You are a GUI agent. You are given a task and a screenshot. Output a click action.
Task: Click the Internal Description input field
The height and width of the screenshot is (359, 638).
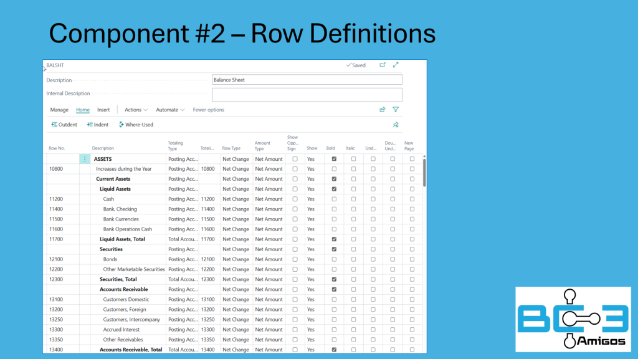point(307,94)
